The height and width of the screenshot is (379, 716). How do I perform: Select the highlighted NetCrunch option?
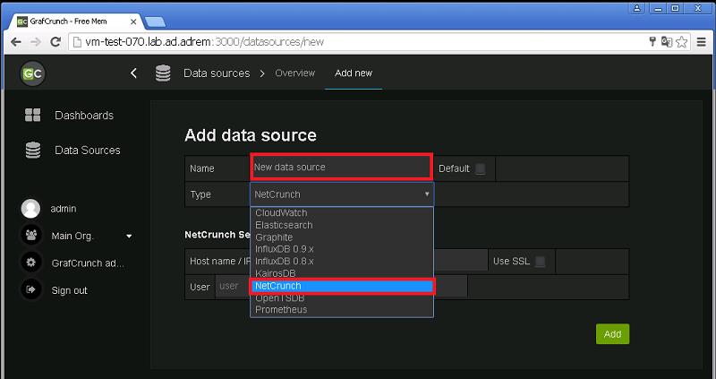click(x=342, y=286)
